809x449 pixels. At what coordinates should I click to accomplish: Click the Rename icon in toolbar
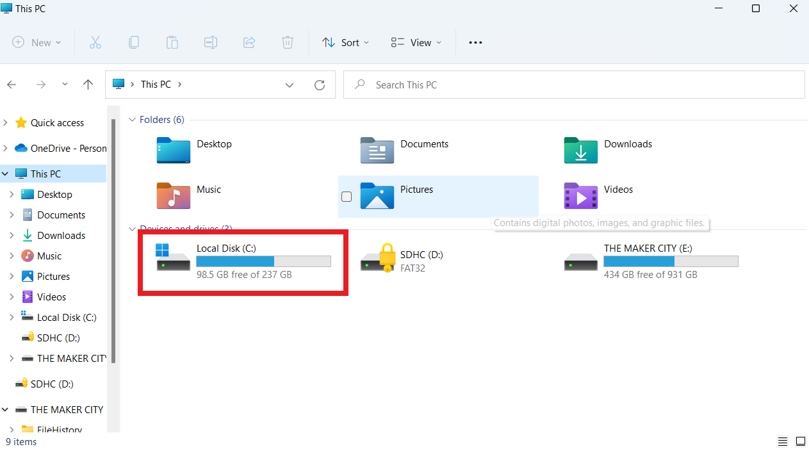pos(211,42)
